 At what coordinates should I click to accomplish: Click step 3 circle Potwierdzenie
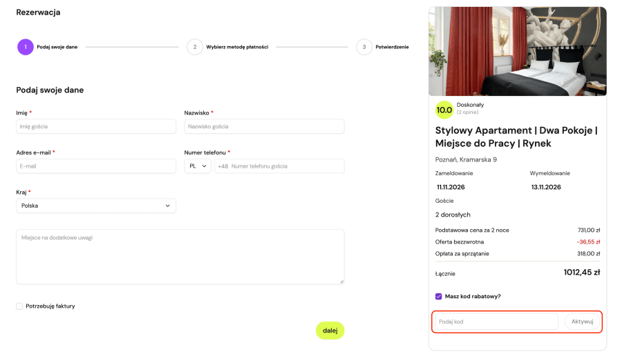coord(364,47)
